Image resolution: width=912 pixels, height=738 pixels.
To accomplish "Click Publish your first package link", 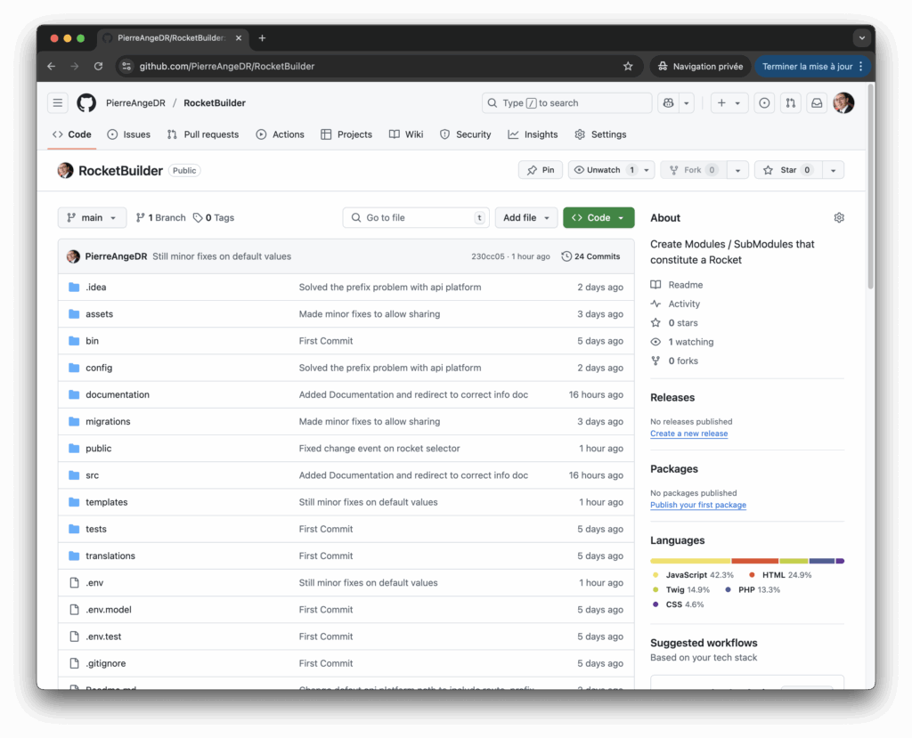I will [698, 506].
